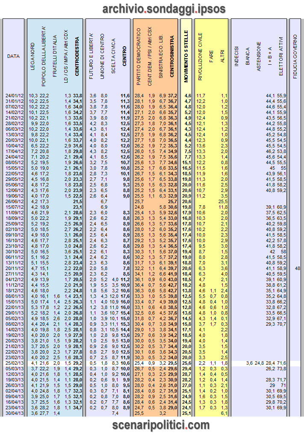Click Scelta Civica value 7,4 in 30/04/13 row
The image size is (304, 435).
pyautogui.click(x=115, y=414)
